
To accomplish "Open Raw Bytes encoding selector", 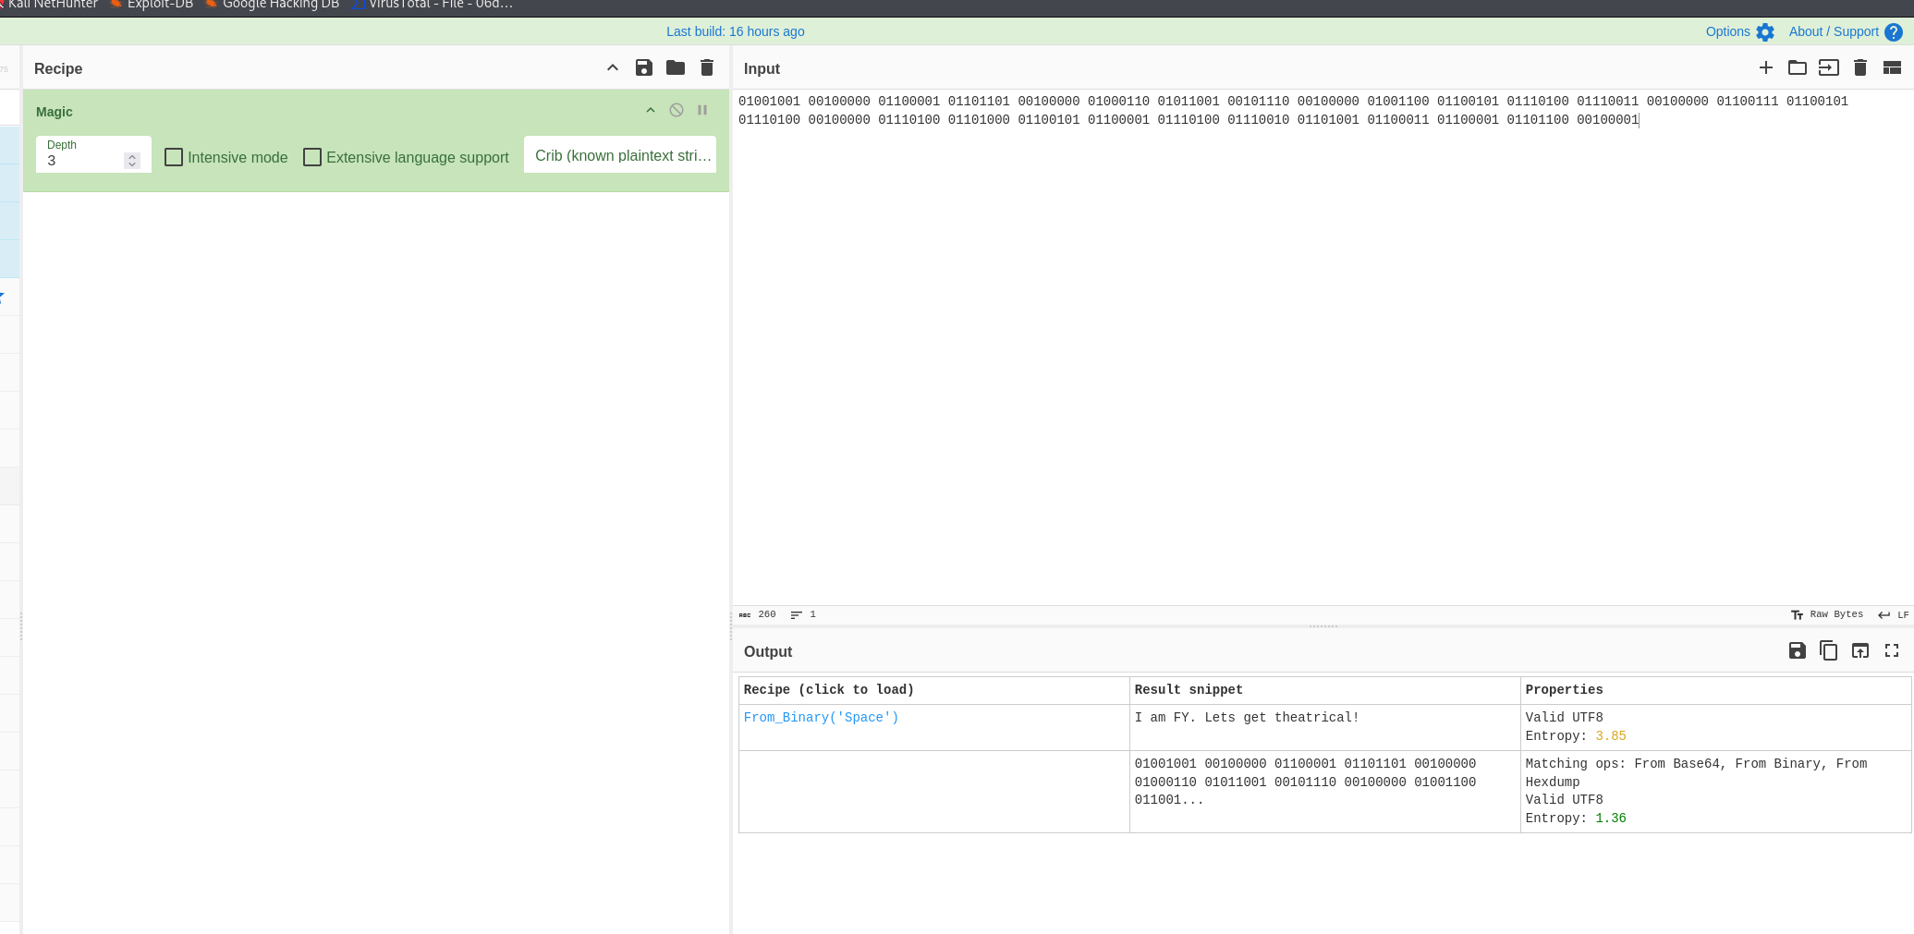I will (1827, 614).
